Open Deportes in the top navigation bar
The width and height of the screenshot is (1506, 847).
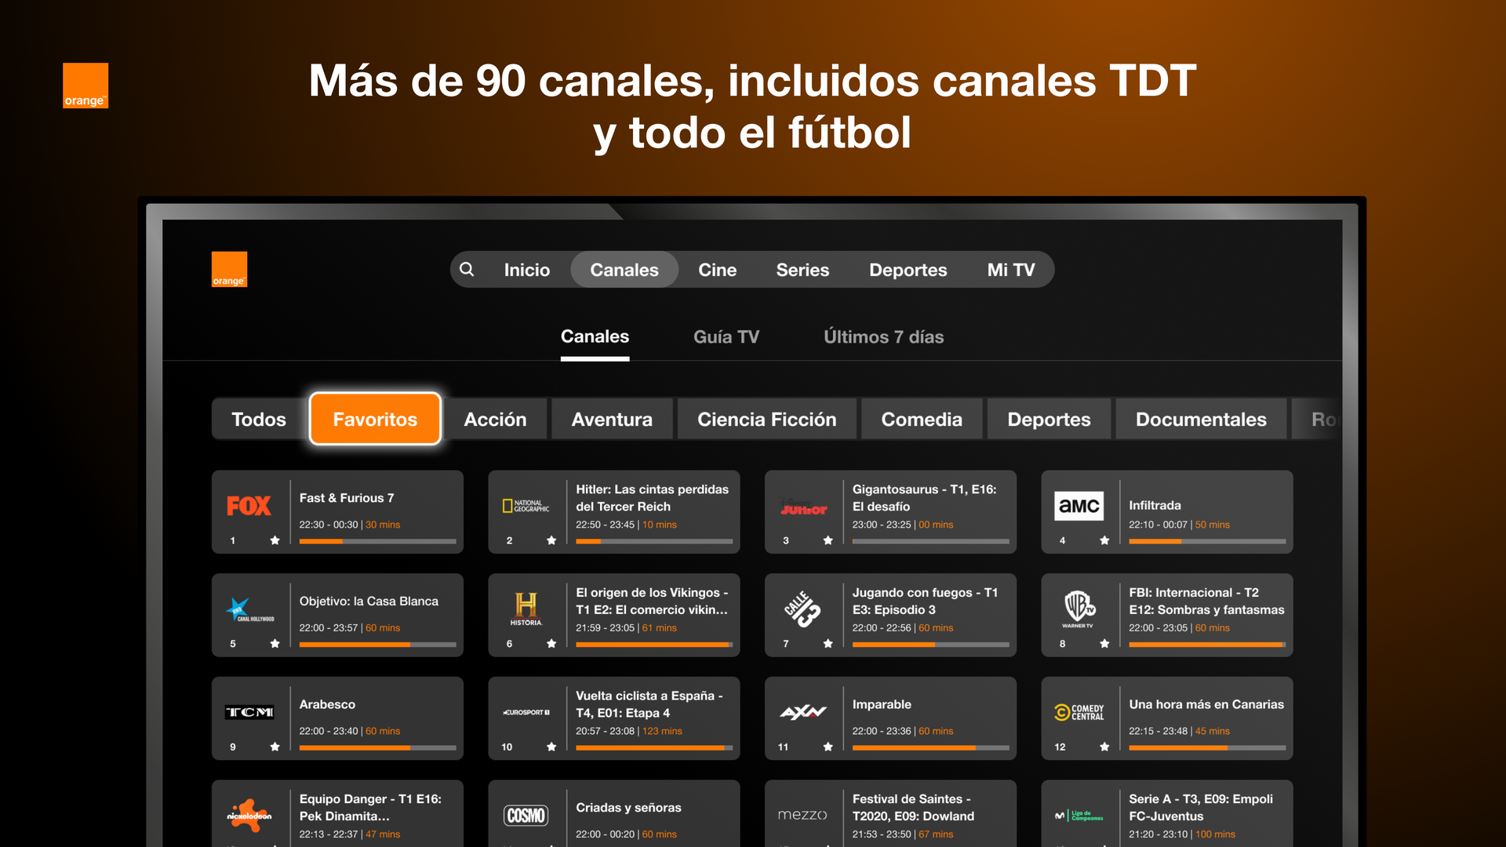pyautogui.click(x=908, y=270)
